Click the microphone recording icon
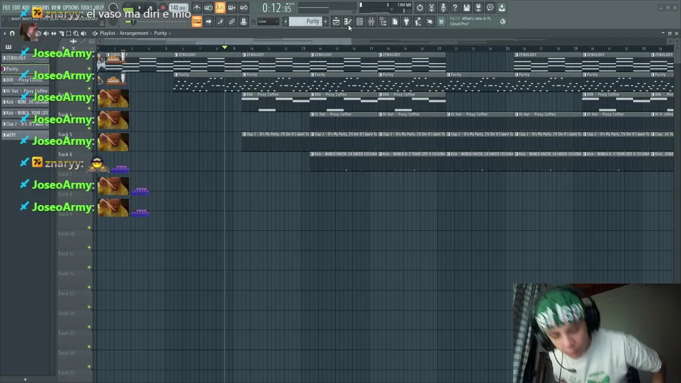Image resolution: width=681 pixels, height=383 pixels. pos(443,7)
